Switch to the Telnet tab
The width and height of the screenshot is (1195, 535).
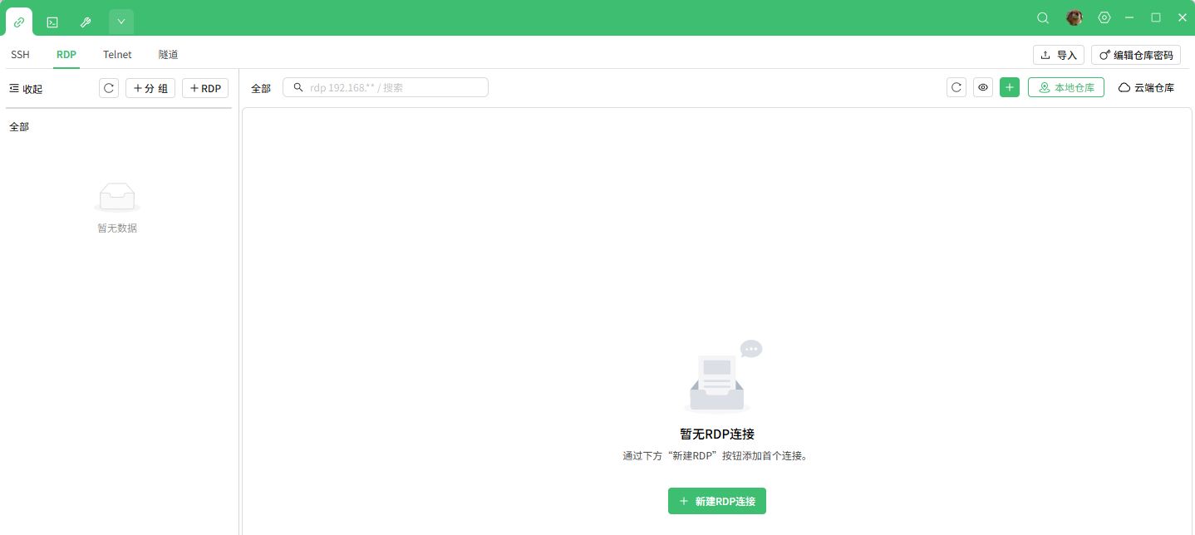[117, 55]
